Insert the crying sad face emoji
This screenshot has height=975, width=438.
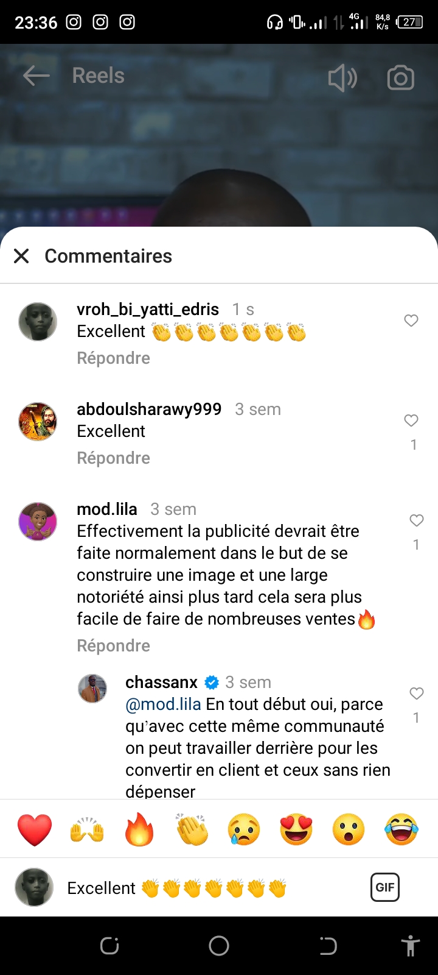(x=244, y=829)
